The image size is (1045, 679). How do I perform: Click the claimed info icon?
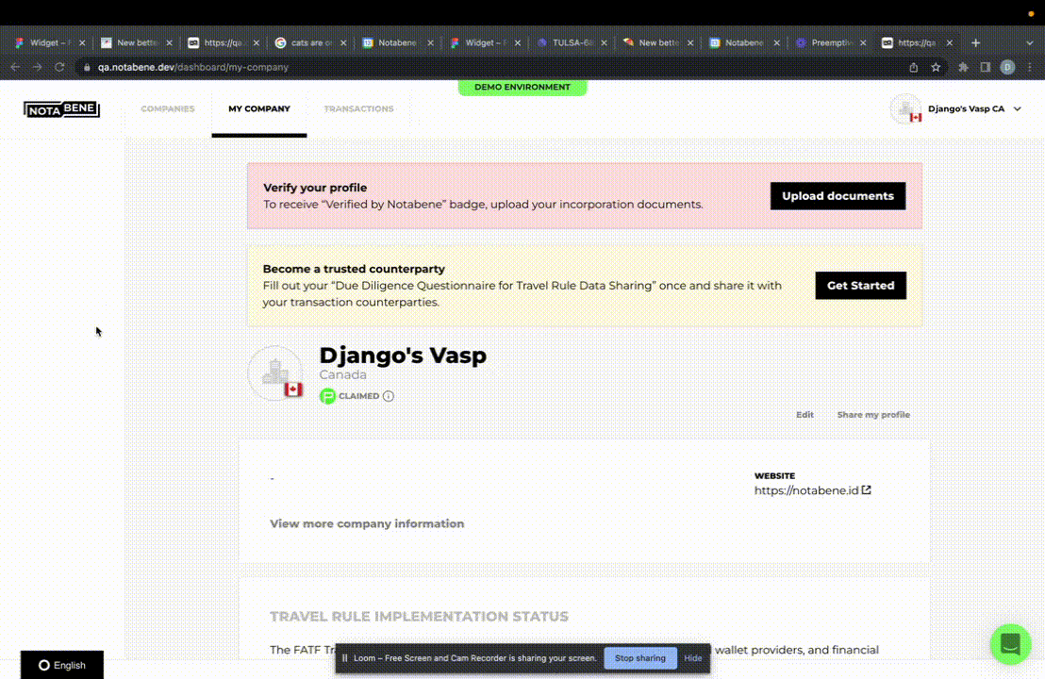click(x=389, y=396)
